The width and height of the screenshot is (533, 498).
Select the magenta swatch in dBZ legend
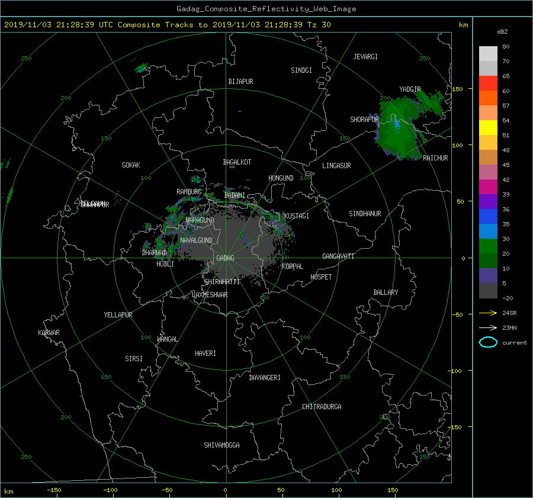click(x=488, y=187)
